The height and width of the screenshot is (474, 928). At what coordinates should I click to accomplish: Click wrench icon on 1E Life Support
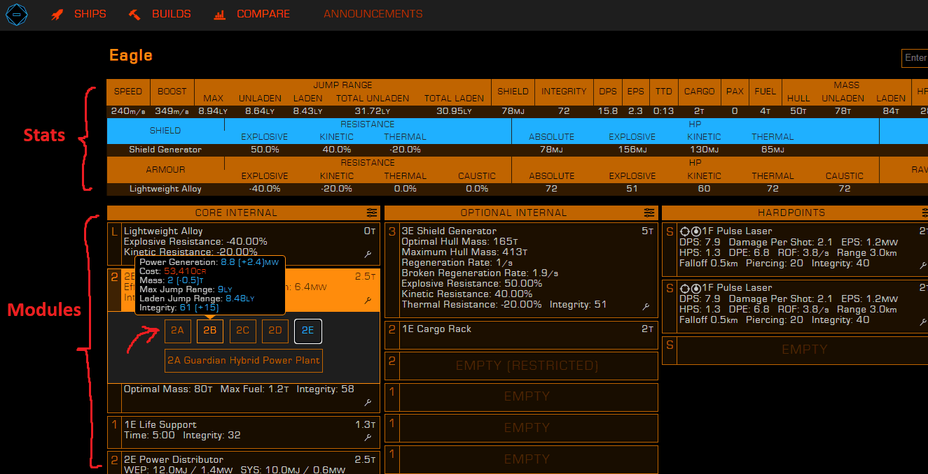[368, 438]
